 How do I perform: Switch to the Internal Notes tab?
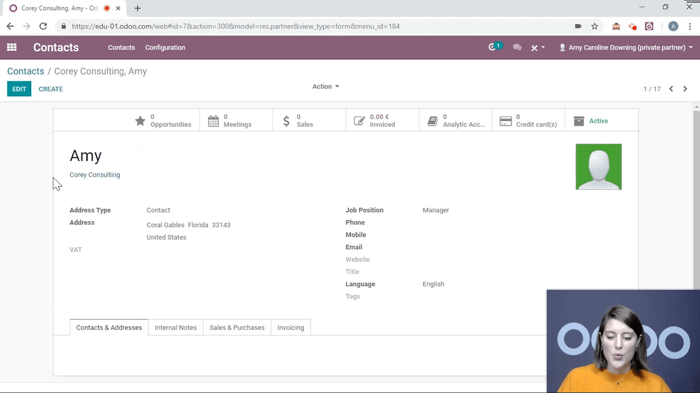click(x=176, y=327)
